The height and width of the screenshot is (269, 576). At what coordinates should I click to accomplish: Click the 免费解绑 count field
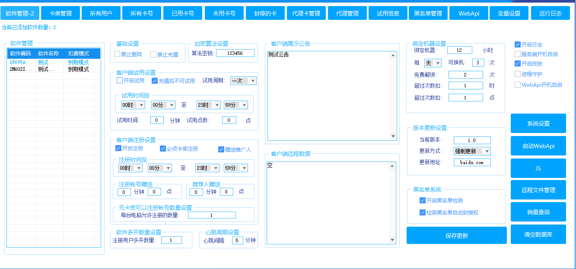click(x=466, y=75)
